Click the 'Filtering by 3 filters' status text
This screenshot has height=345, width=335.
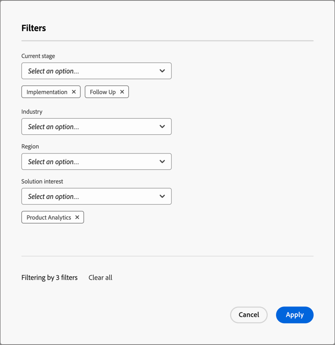[50, 277]
